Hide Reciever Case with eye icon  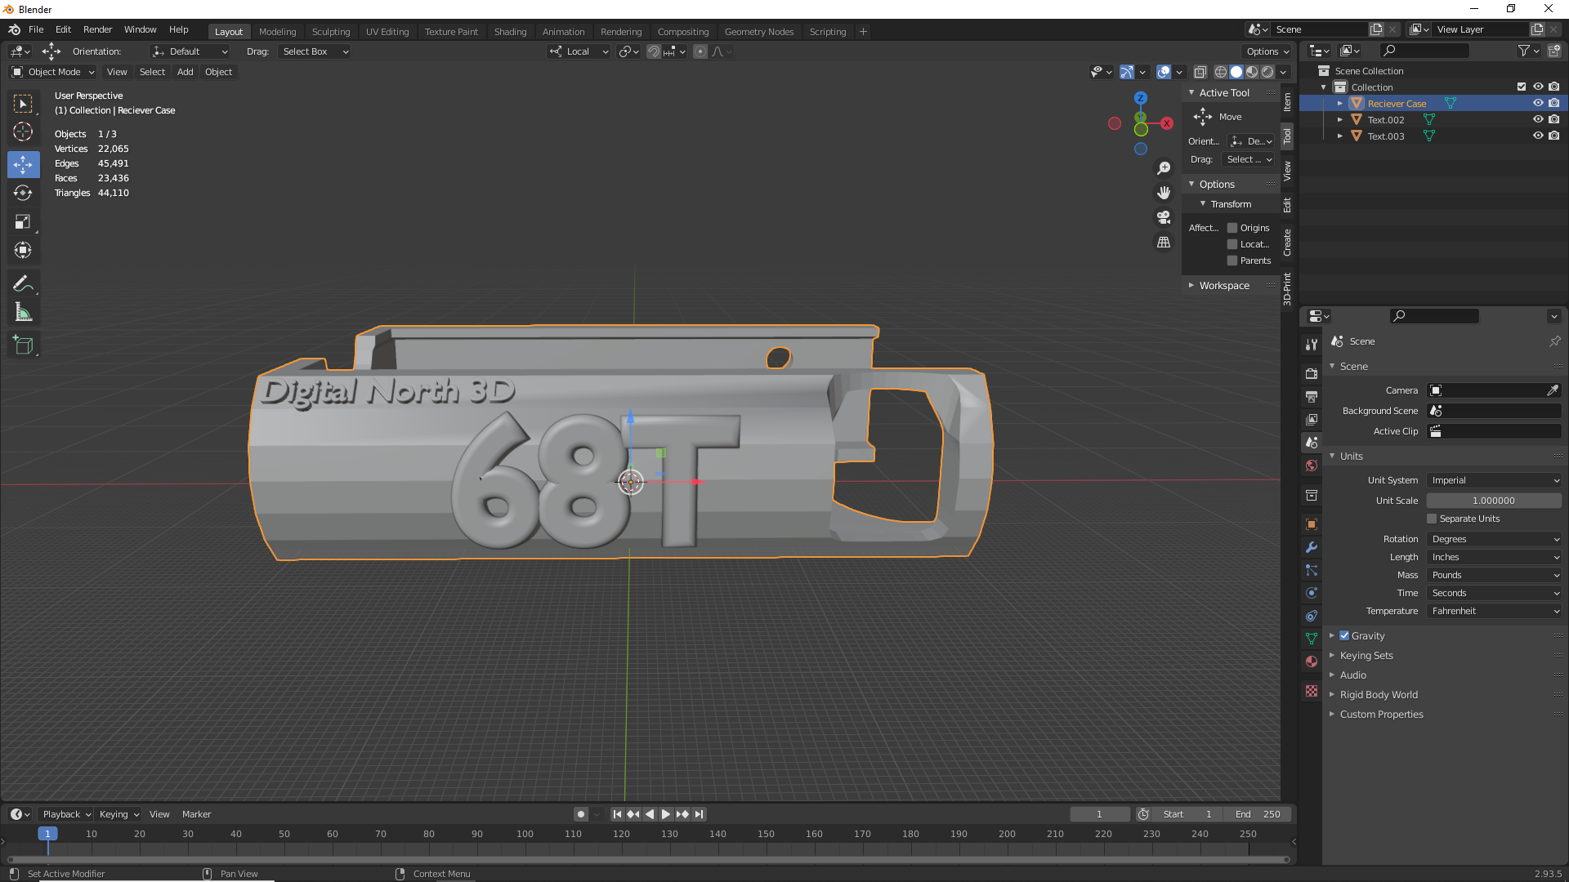point(1537,103)
